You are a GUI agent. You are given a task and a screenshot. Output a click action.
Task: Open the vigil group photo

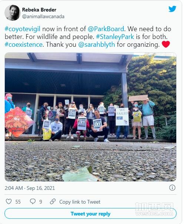90,117
